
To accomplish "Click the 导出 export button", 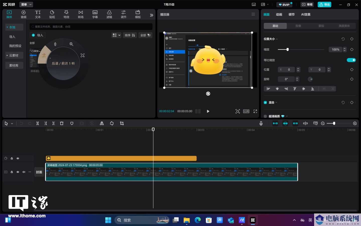I will (x=325, y=5).
